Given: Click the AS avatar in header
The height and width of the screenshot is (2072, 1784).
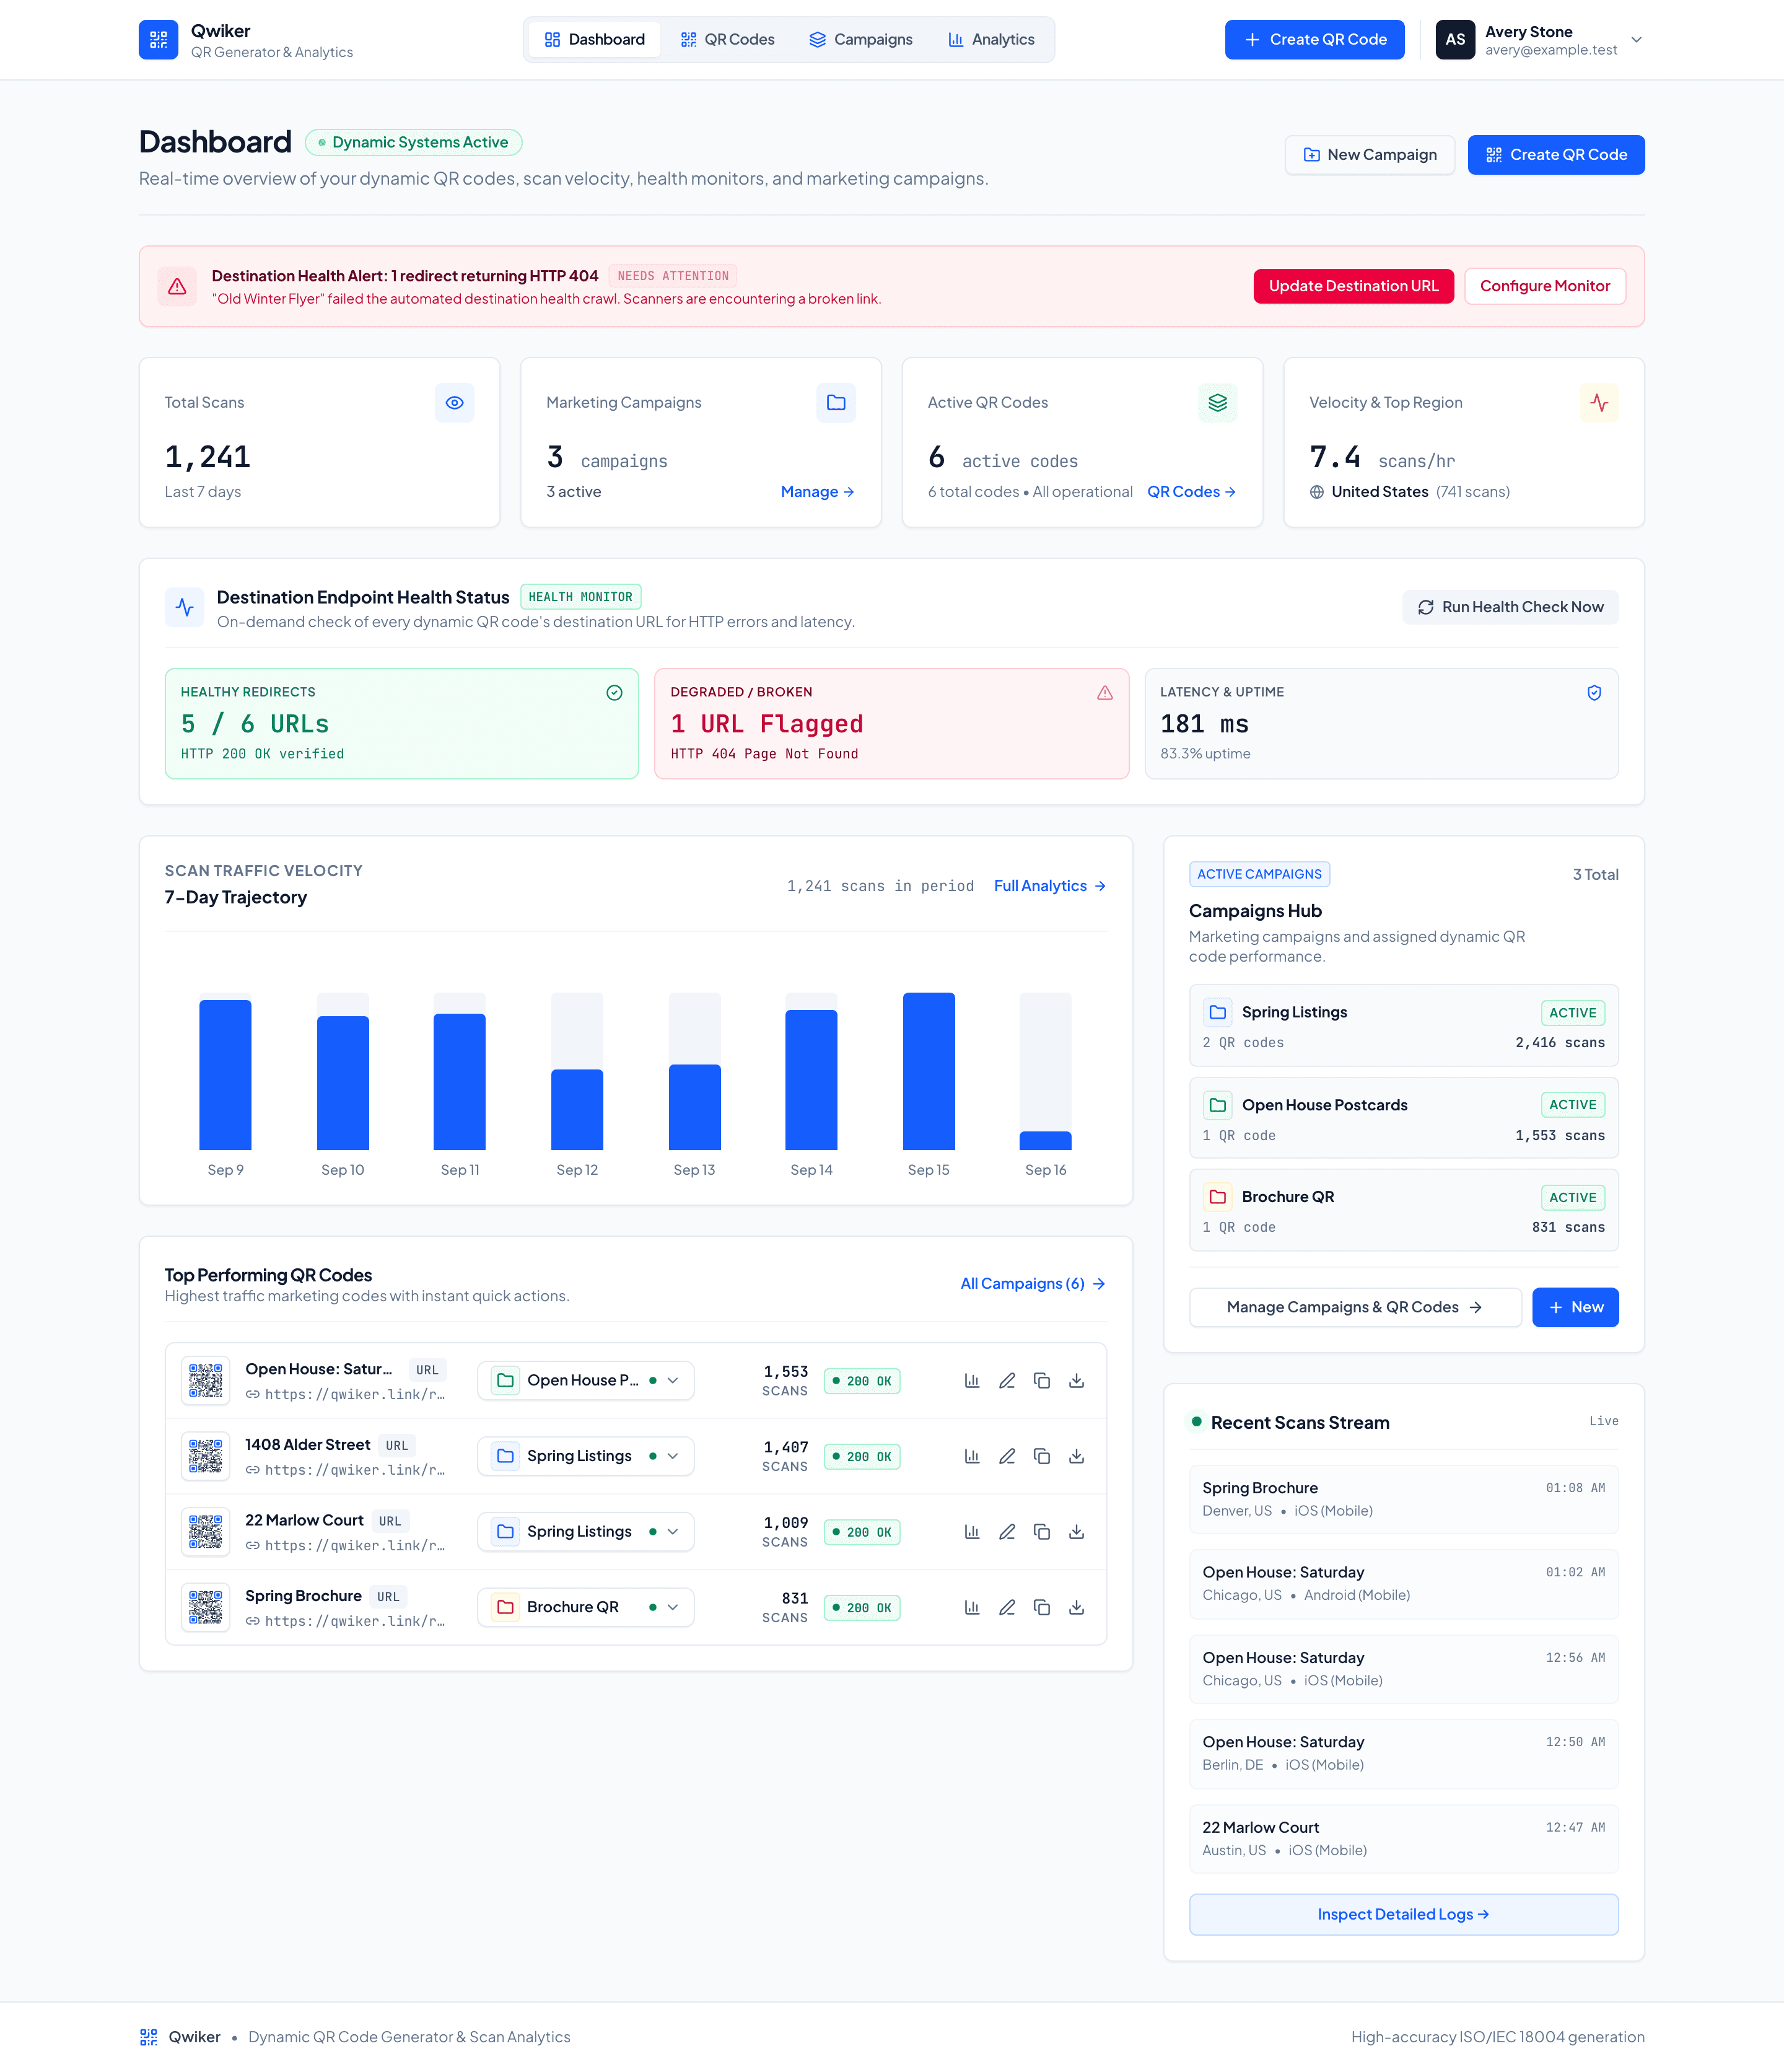Looking at the screenshot, I should click(1455, 40).
